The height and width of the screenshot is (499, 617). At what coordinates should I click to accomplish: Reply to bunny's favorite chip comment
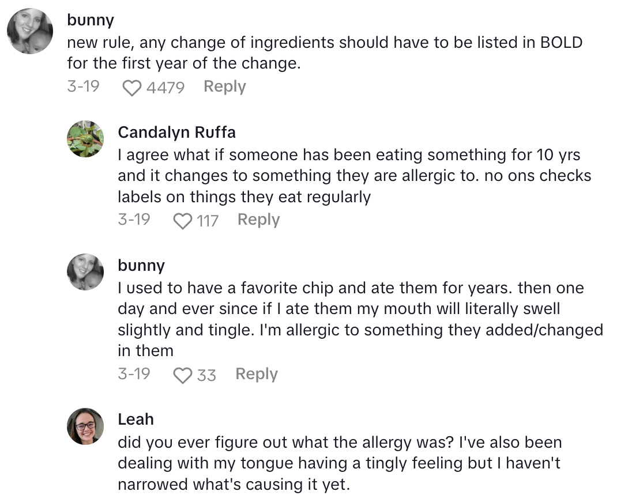[257, 374]
